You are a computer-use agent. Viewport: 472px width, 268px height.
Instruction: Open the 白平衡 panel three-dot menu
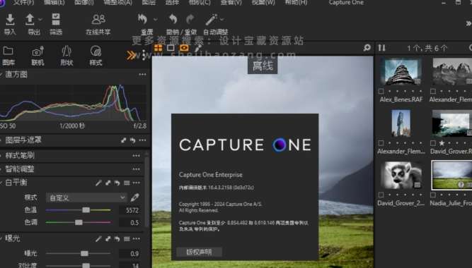[136, 183]
